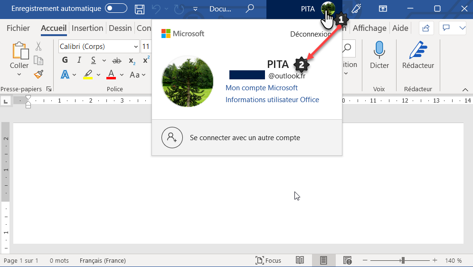Save the document with the floppy disk icon
The height and width of the screenshot is (267, 473).
[x=139, y=9]
